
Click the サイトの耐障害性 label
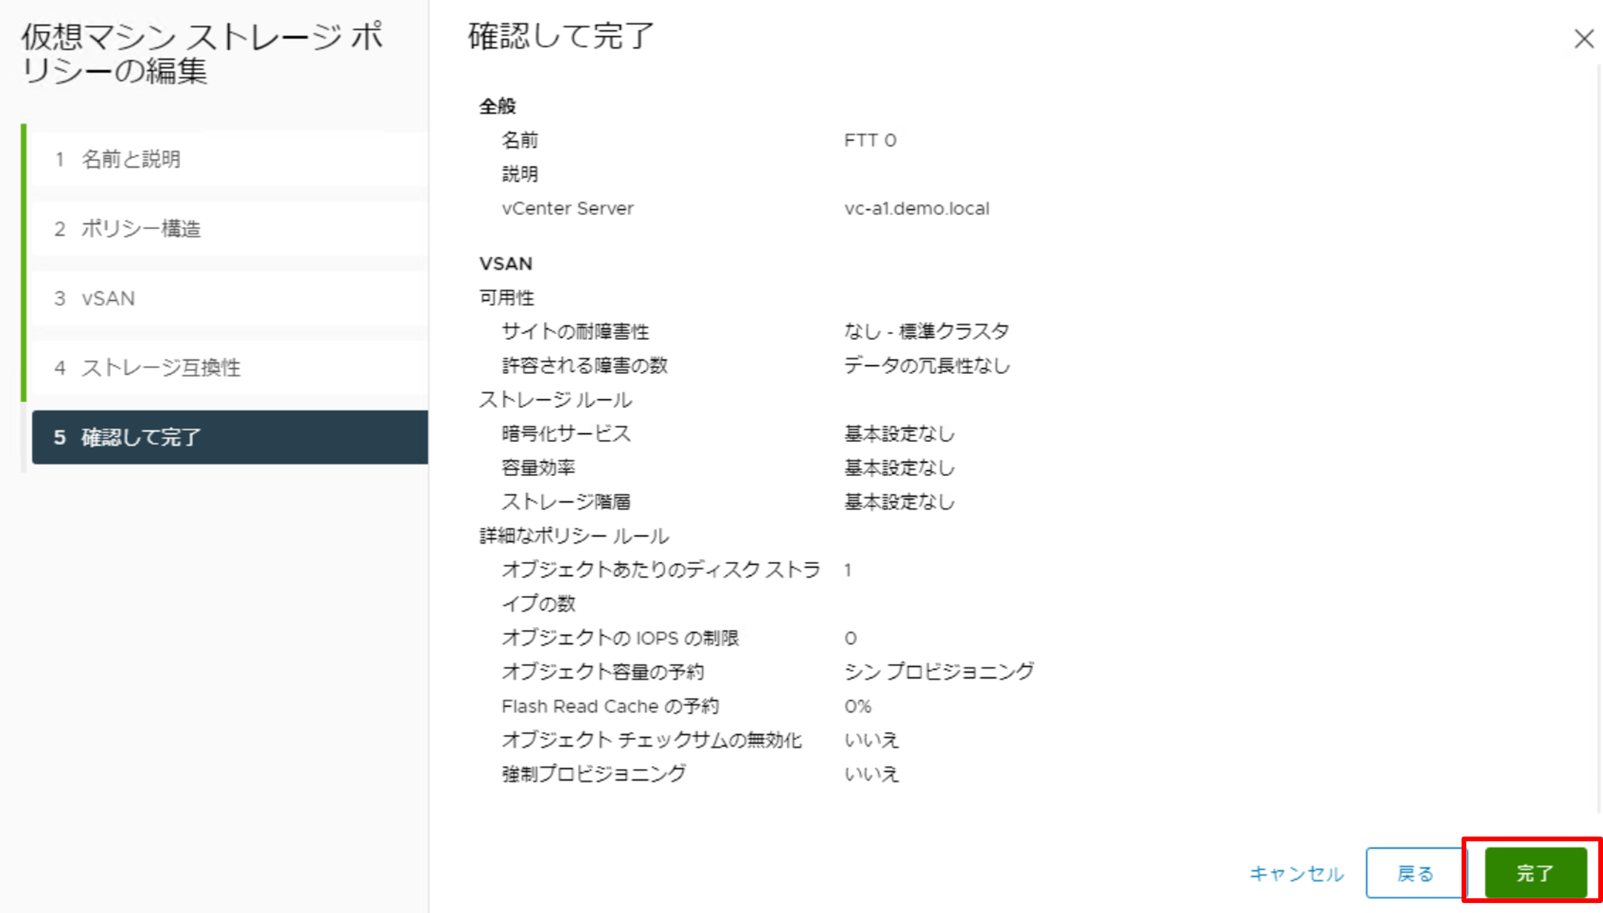pos(575,331)
